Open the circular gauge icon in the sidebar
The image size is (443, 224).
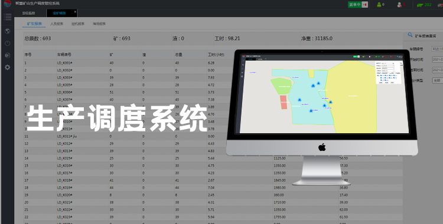click(8, 44)
